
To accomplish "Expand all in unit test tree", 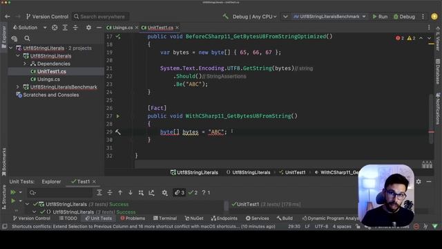I will point(99,192).
